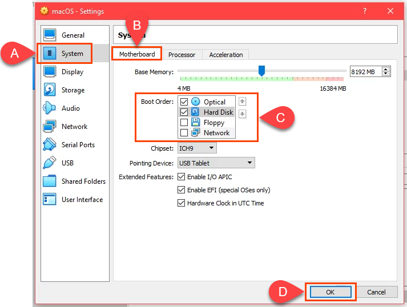
Task: Click the Network icon in boot order list
Action: 195,132
